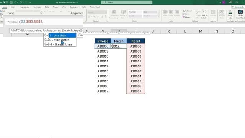245x138 pixels.
Task: Click the diamond premium icon in title bar
Action: (230, 2)
